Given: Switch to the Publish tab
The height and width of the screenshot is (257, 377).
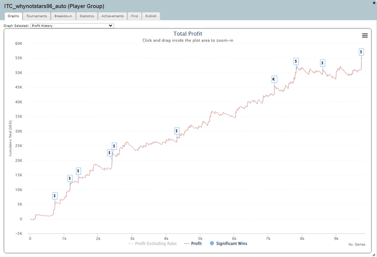Looking at the screenshot, I should click(x=151, y=16).
